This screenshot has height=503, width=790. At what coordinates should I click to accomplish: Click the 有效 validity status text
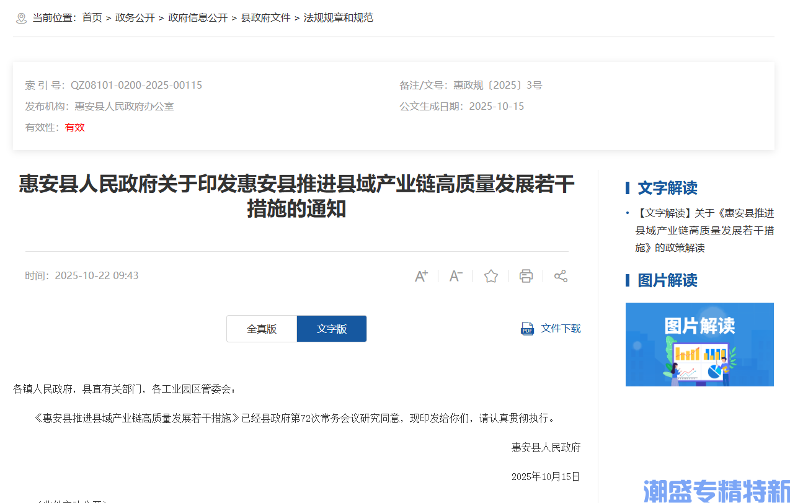[74, 127]
